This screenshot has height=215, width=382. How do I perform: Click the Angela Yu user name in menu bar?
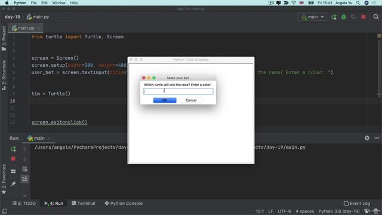(x=344, y=3)
